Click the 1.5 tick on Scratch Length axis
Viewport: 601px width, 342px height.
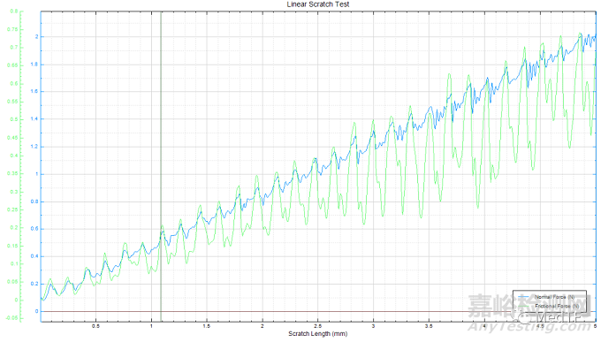(x=207, y=326)
